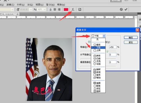Select 鱼眼 warp style
Image resolution: width=141 pixels, height=103 pixels.
pos(98,83)
